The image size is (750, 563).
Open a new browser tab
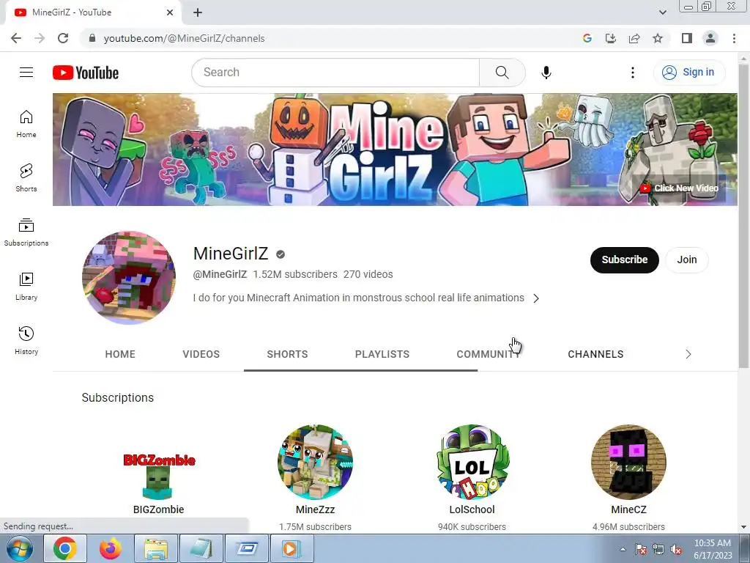[x=198, y=12]
